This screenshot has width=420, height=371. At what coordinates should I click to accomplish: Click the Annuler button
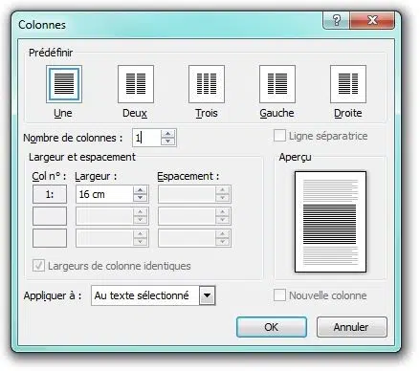point(352,327)
